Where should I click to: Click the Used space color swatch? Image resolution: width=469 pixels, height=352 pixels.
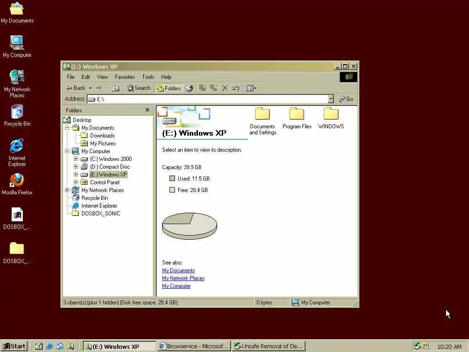[x=172, y=178]
